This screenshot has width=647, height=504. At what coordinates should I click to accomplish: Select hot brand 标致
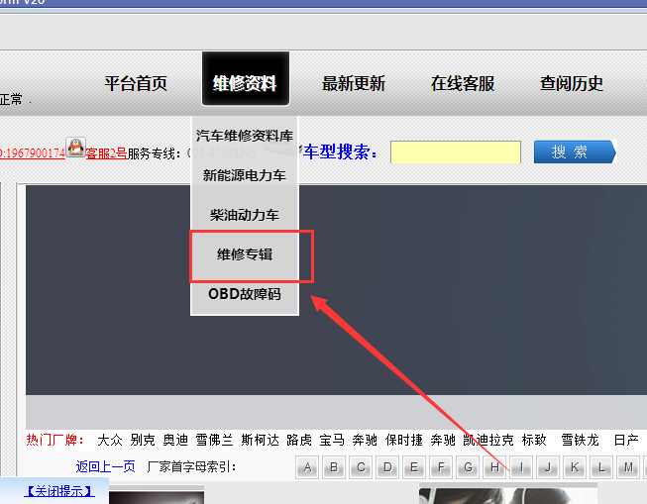pos(534,440)
